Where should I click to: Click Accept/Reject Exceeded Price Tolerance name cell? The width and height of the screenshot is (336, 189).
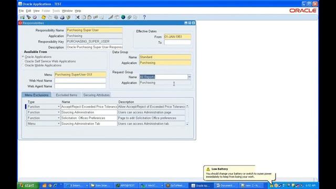pyautogui.click(x=89, y=107)
